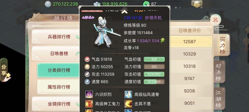Image resolution: width=249 pixels, height=112 pixels.
Task: Close the ranking window with red X
Action: point(215,20)
